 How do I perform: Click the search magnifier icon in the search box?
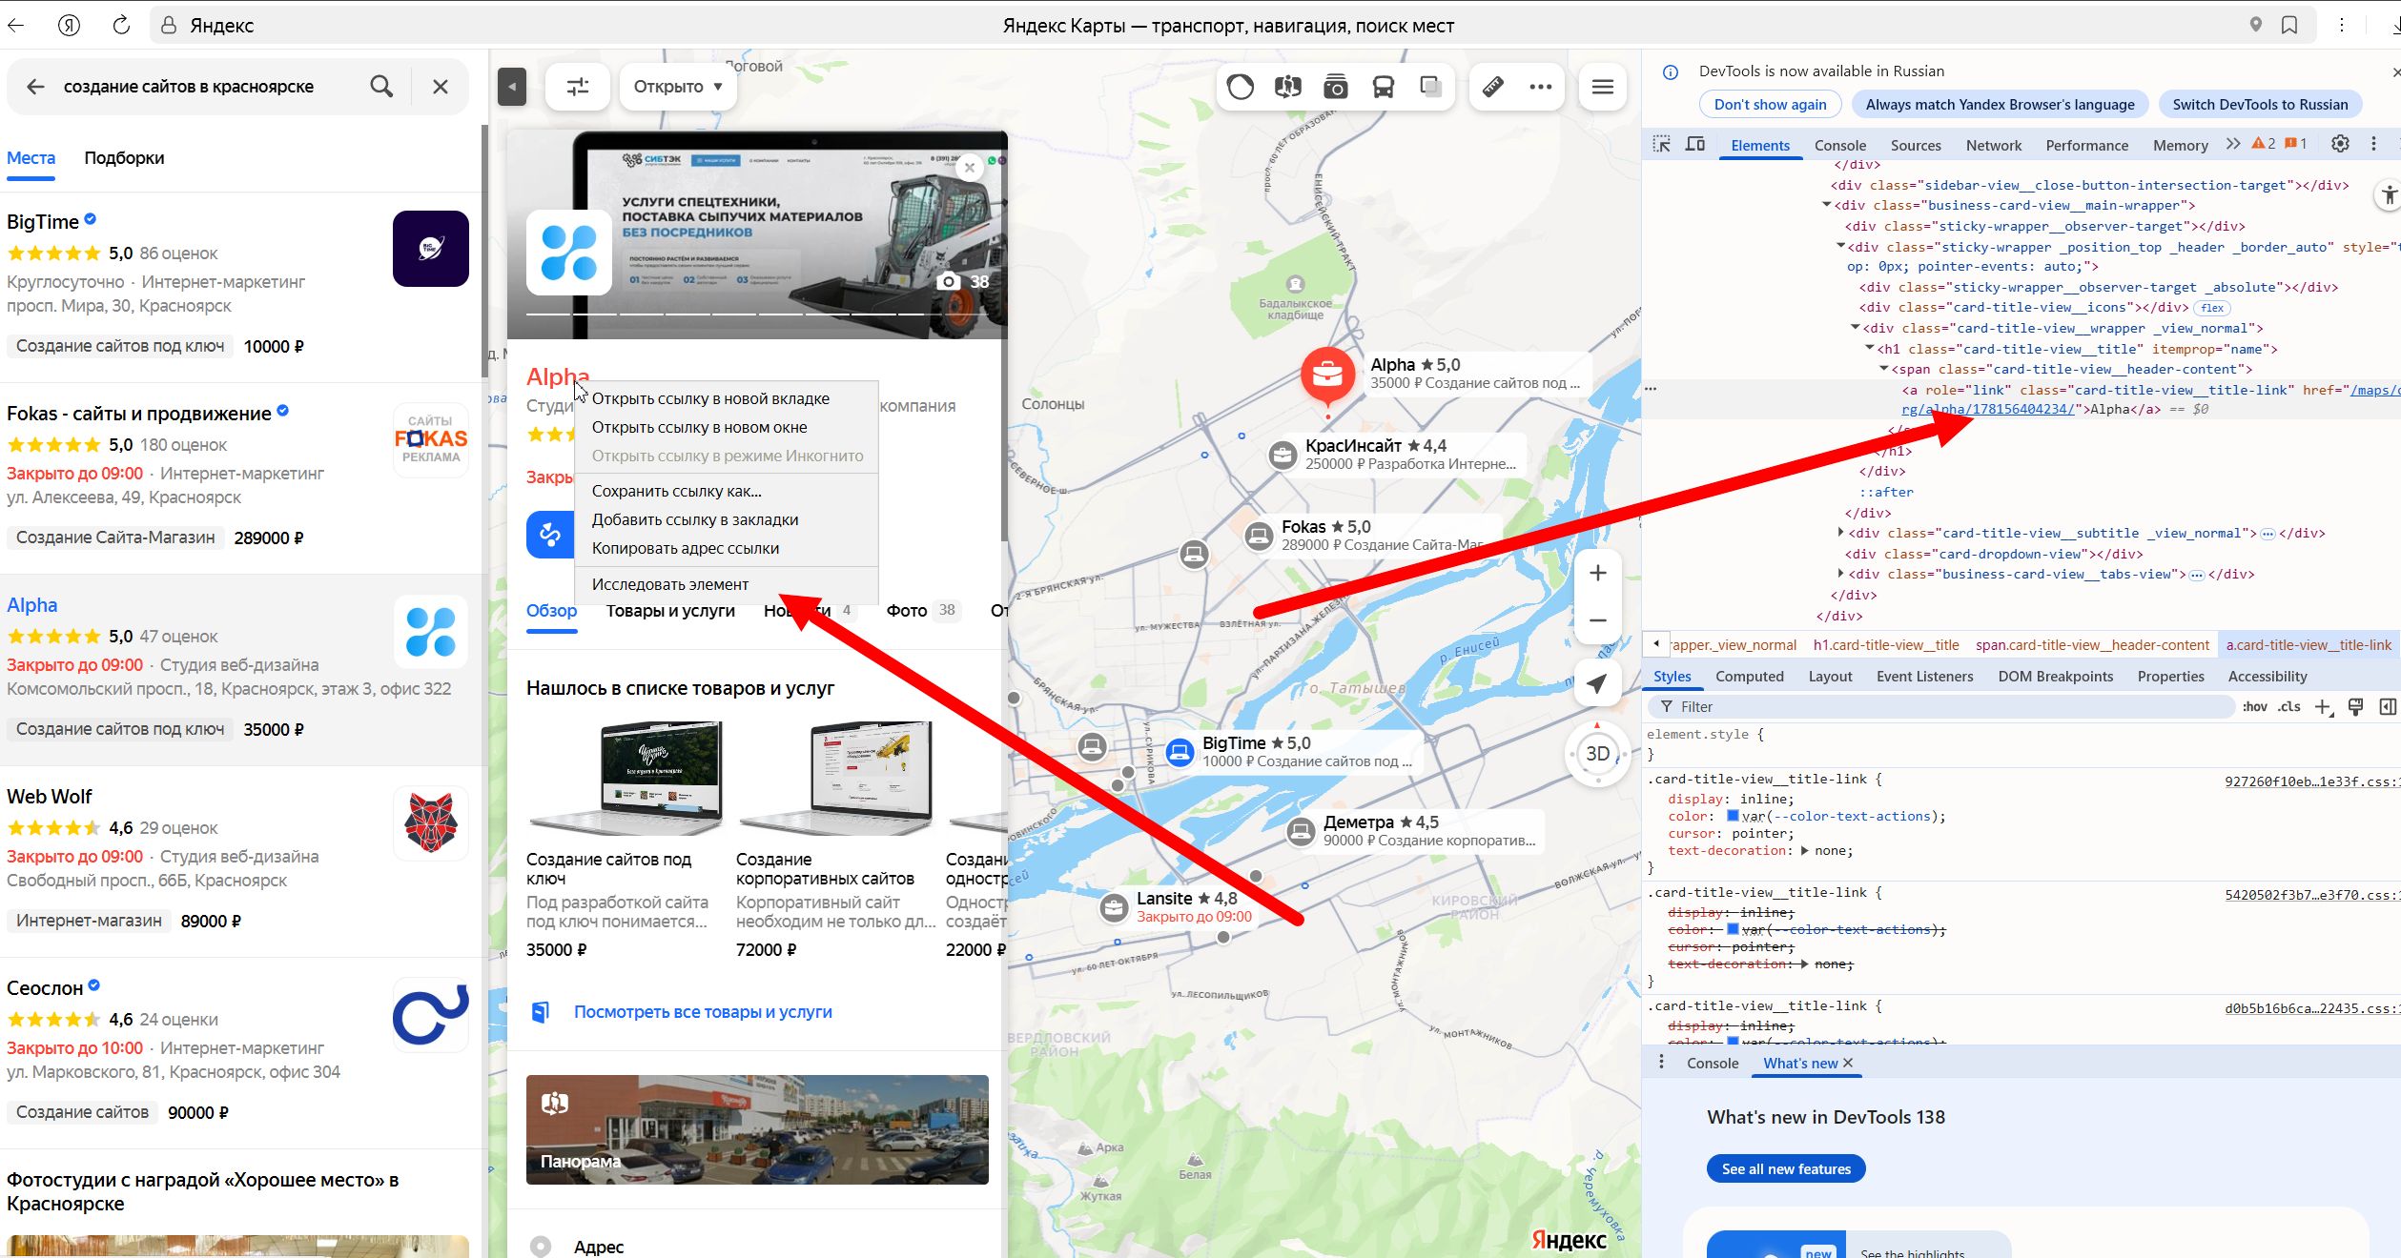(x=381, y=87)
